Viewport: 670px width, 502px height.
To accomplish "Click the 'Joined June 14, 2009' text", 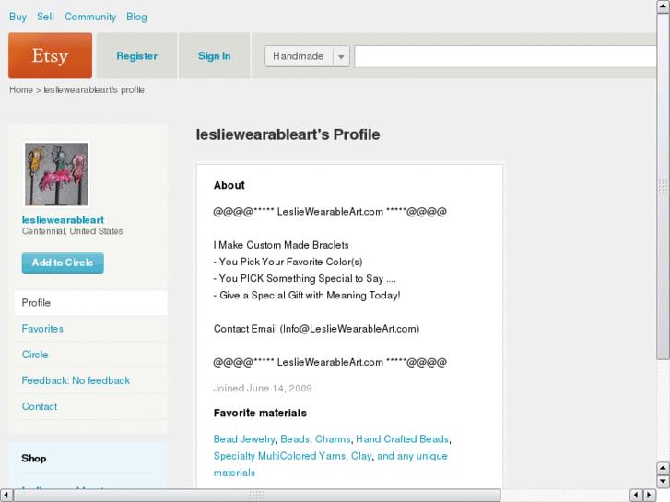I will click(263, 389).
